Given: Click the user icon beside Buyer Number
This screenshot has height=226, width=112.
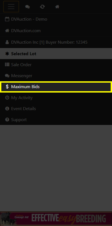Looking at the screenshot, I should (7, 42).
